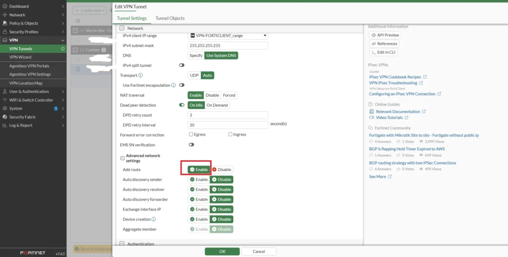Click external link icon beside VPN IPsec Troubleshooting
This screenshot has width=508, height=257.
coord(421,83)
